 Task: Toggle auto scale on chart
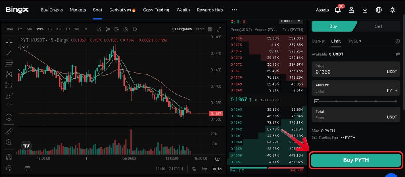point(217,169)
